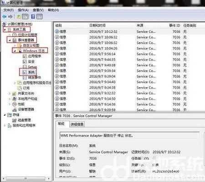Screen dimensions: 205x182
Task: Click the 磁盘管理 icon
Action: [14, 120]
